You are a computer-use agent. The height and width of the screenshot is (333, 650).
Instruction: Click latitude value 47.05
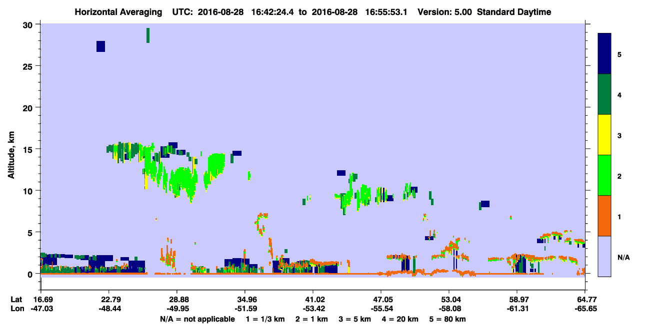pos(381,300)
